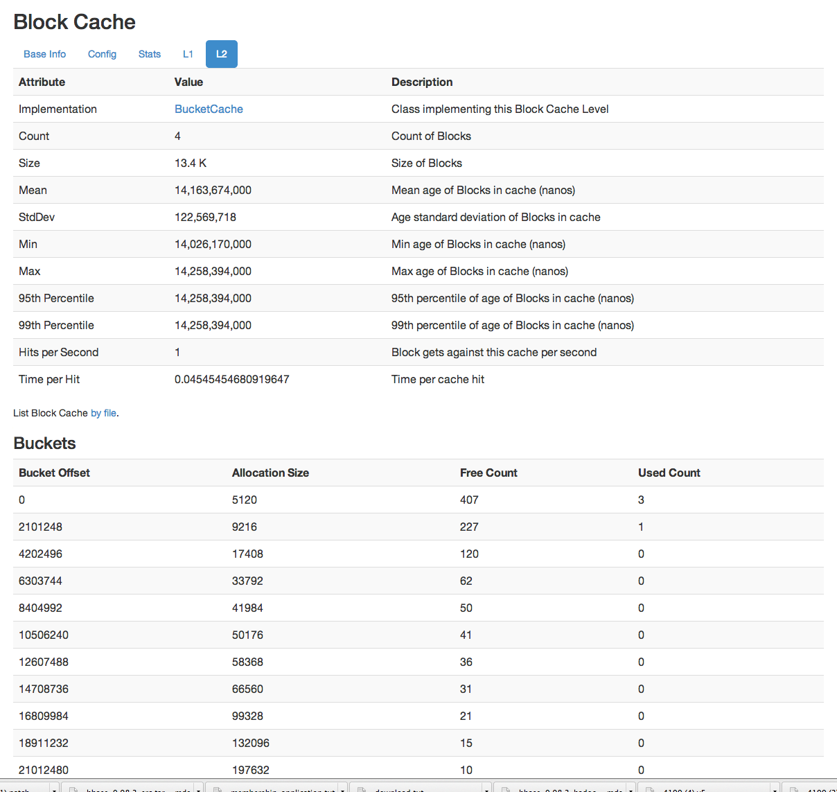Image resolution: width=837 pixels, height=792 pixels.
Task: Click the Bucket Offset column header
Action: coord(54,473)
